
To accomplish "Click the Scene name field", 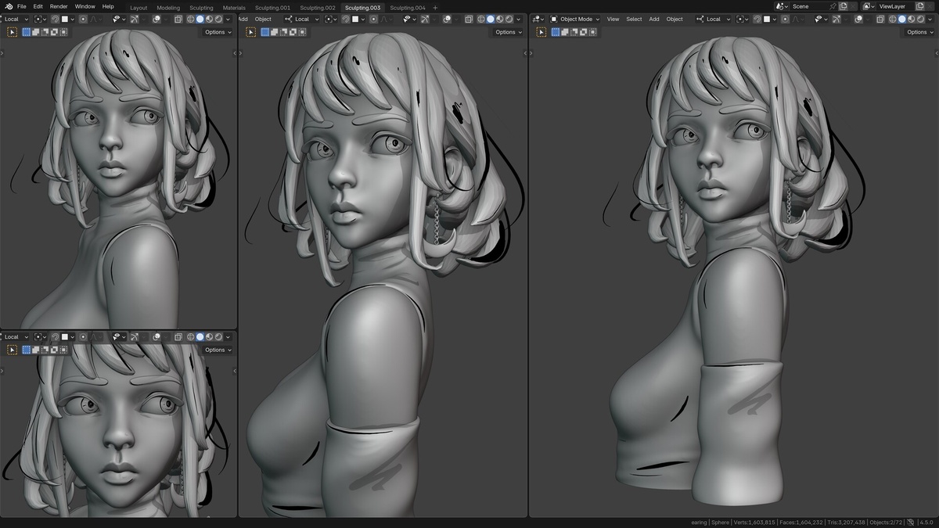I will (x=810, y=6).
